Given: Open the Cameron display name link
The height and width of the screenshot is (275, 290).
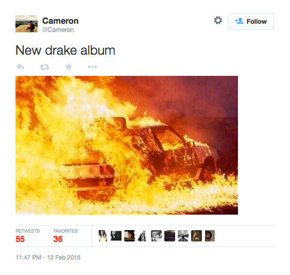Looking at the screenshot, I should click(x=60, y=21).
